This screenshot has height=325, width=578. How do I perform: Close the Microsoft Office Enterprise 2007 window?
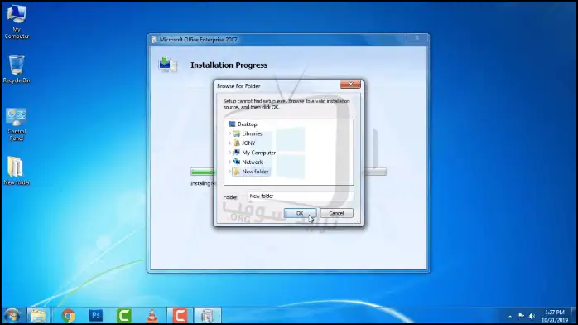pos(417,38)
